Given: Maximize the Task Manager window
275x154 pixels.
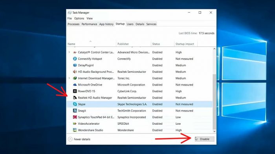Looking at the screenshot, I should (200, 13).
